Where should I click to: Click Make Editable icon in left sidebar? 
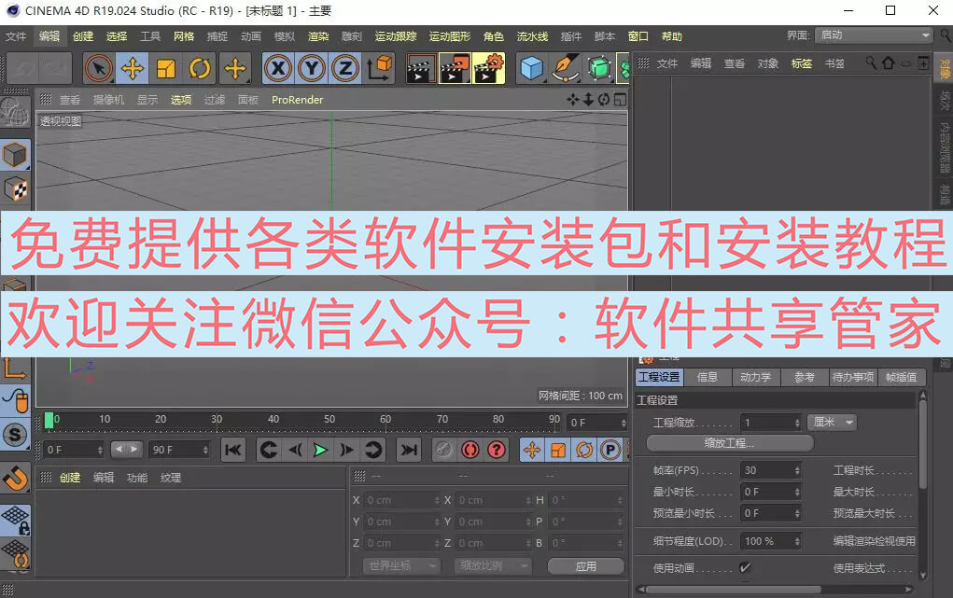15,112
